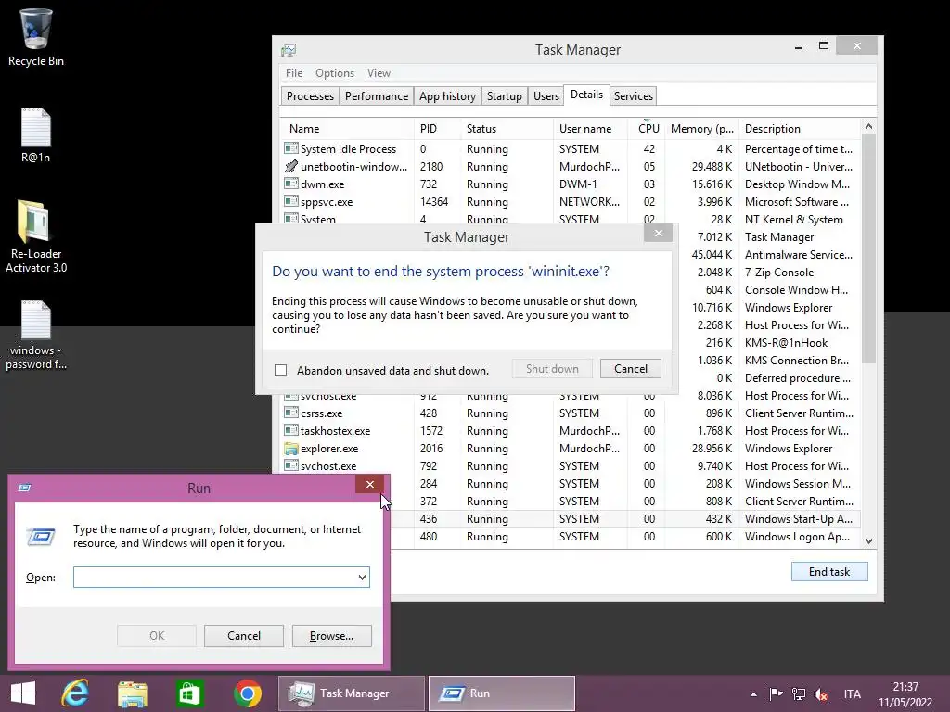950x712 pixels.
Task: Show hidden tray icons arrow
Action: tap(753, 694)
